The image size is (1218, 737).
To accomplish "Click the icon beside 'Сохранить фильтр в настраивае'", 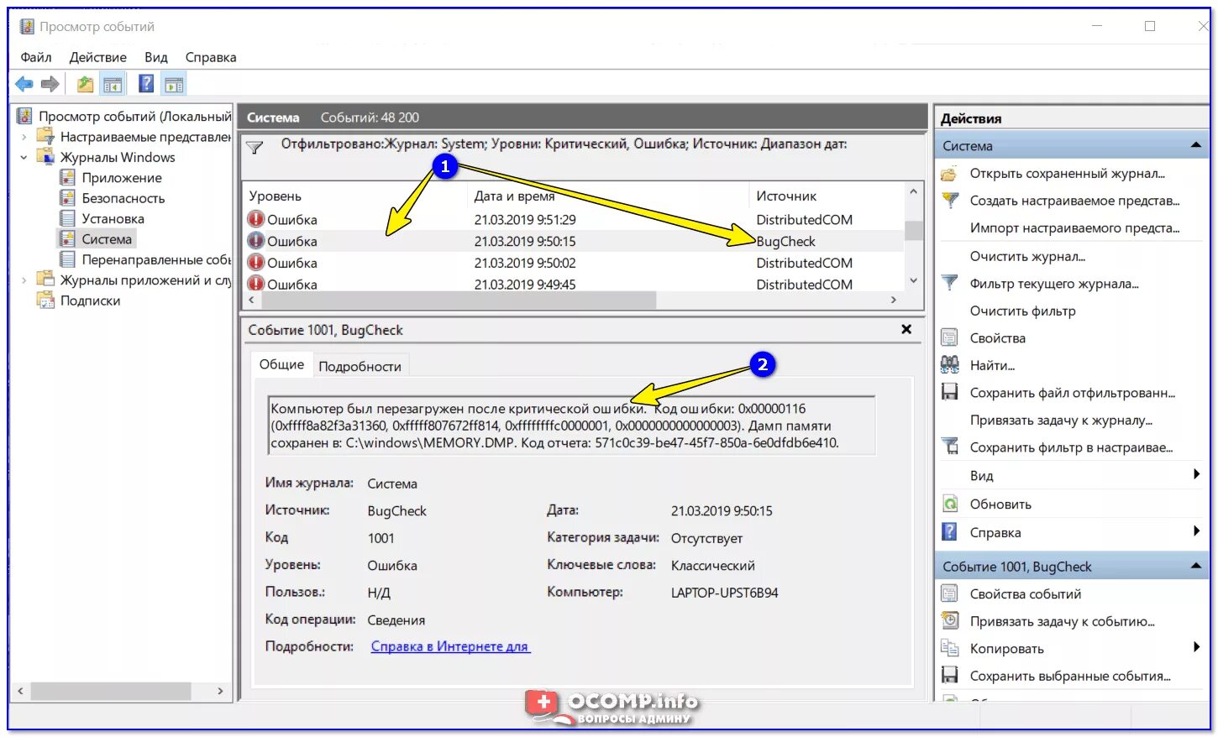I will point(949,447).
